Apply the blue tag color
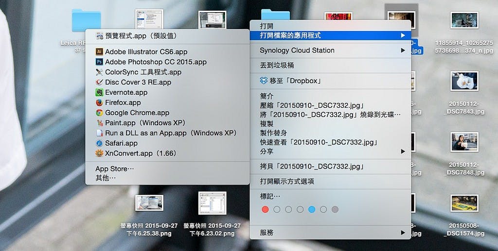Image resolution: width=498 pixels, height=251 pixels. point(312,209)
